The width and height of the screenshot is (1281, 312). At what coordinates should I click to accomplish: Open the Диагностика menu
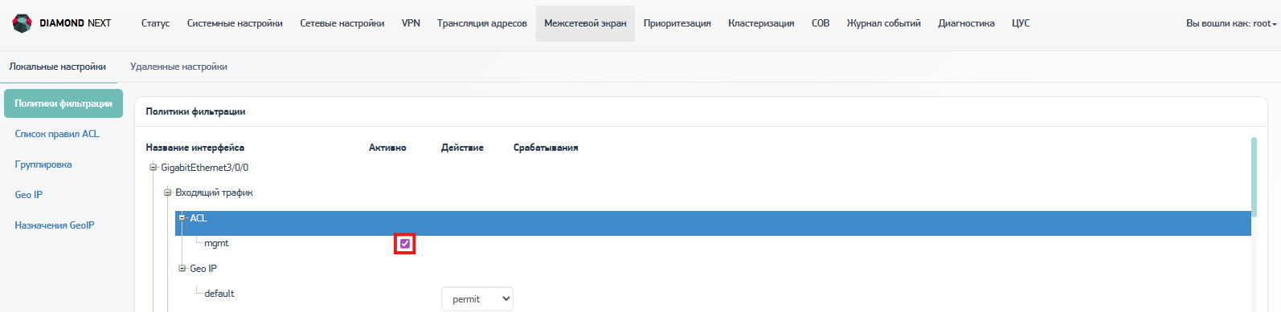pyautogui.click(x=966, y=23)
